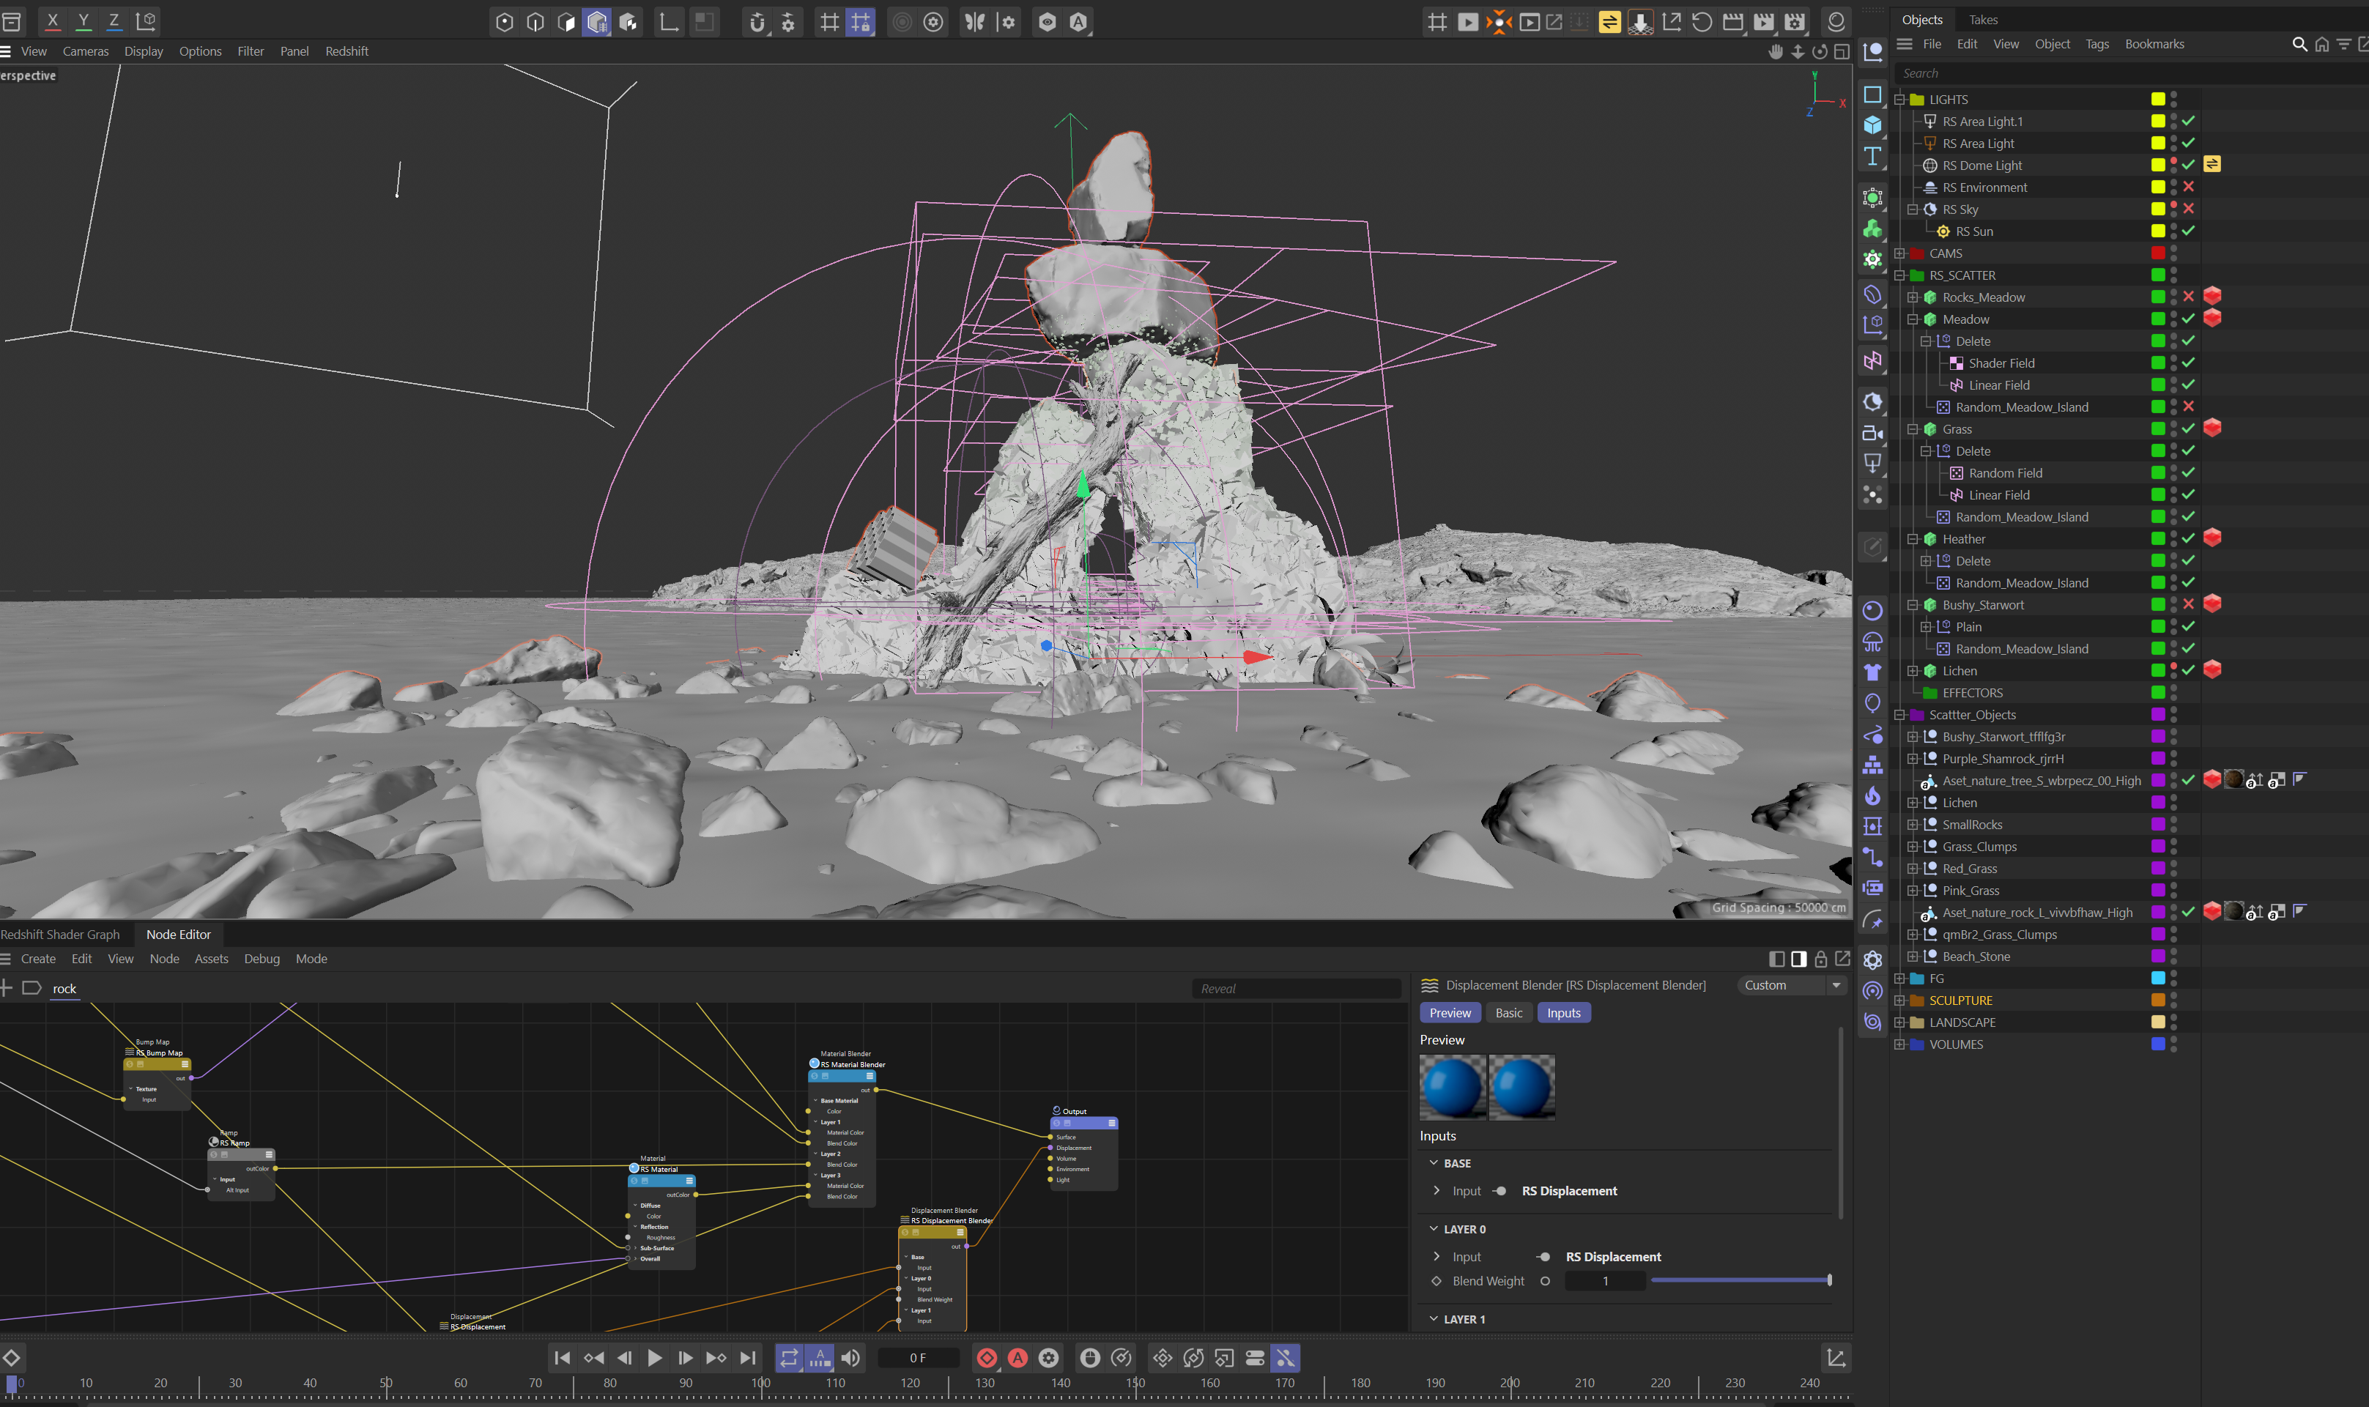
Task: Click the undo render reset arrow icon
Action: pyautogui.click(x=1702, y=22)
